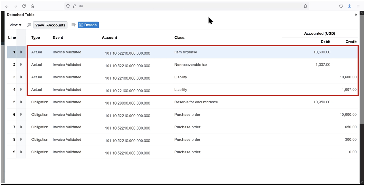The image size is (365, 186).
Task: Click the Freeze columns icon on toolbar
Action: tap(29, 25)
